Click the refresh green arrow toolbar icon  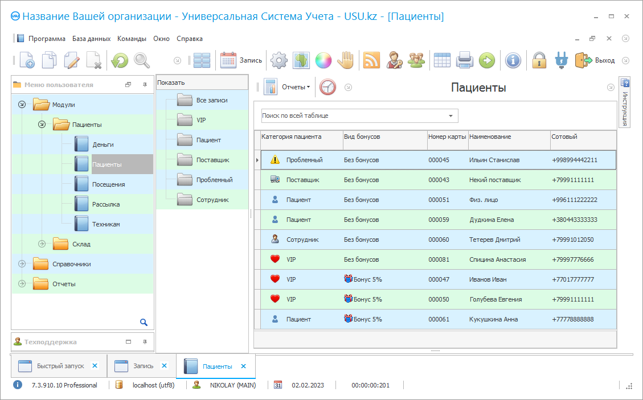pos(119,60)
